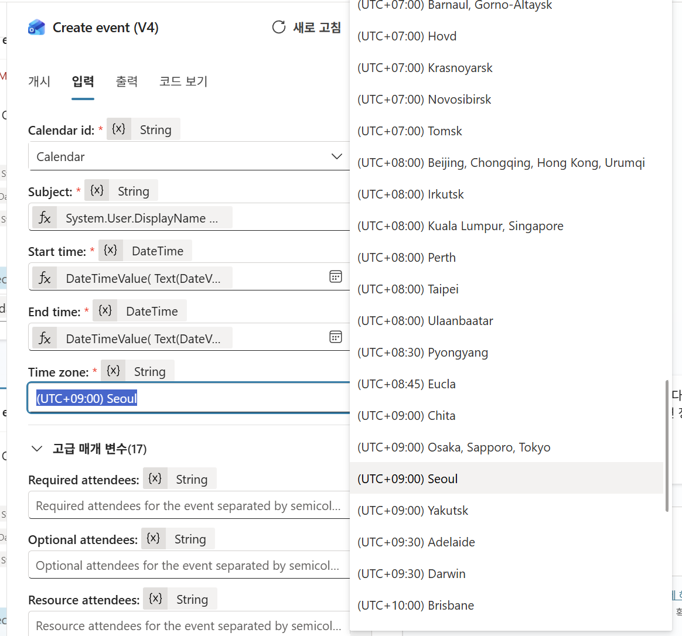
Task: Toggle variable {x} mode for Start time
Action: pos(111,251)
